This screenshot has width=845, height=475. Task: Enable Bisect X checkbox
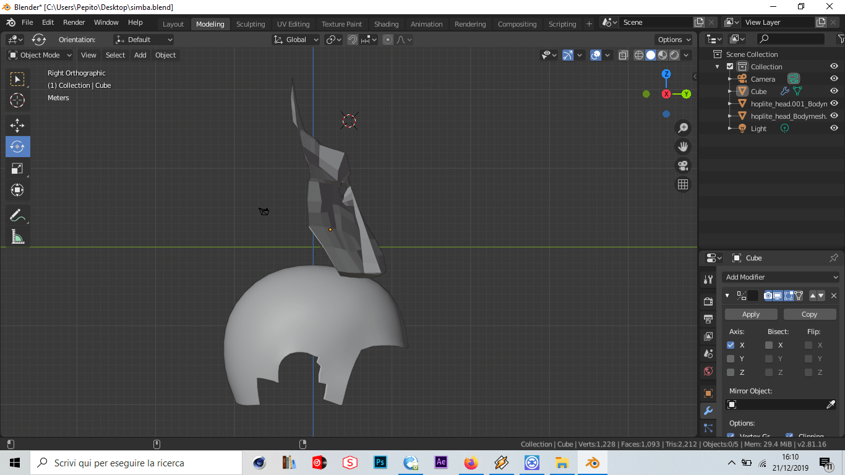(x=769, y=345)
